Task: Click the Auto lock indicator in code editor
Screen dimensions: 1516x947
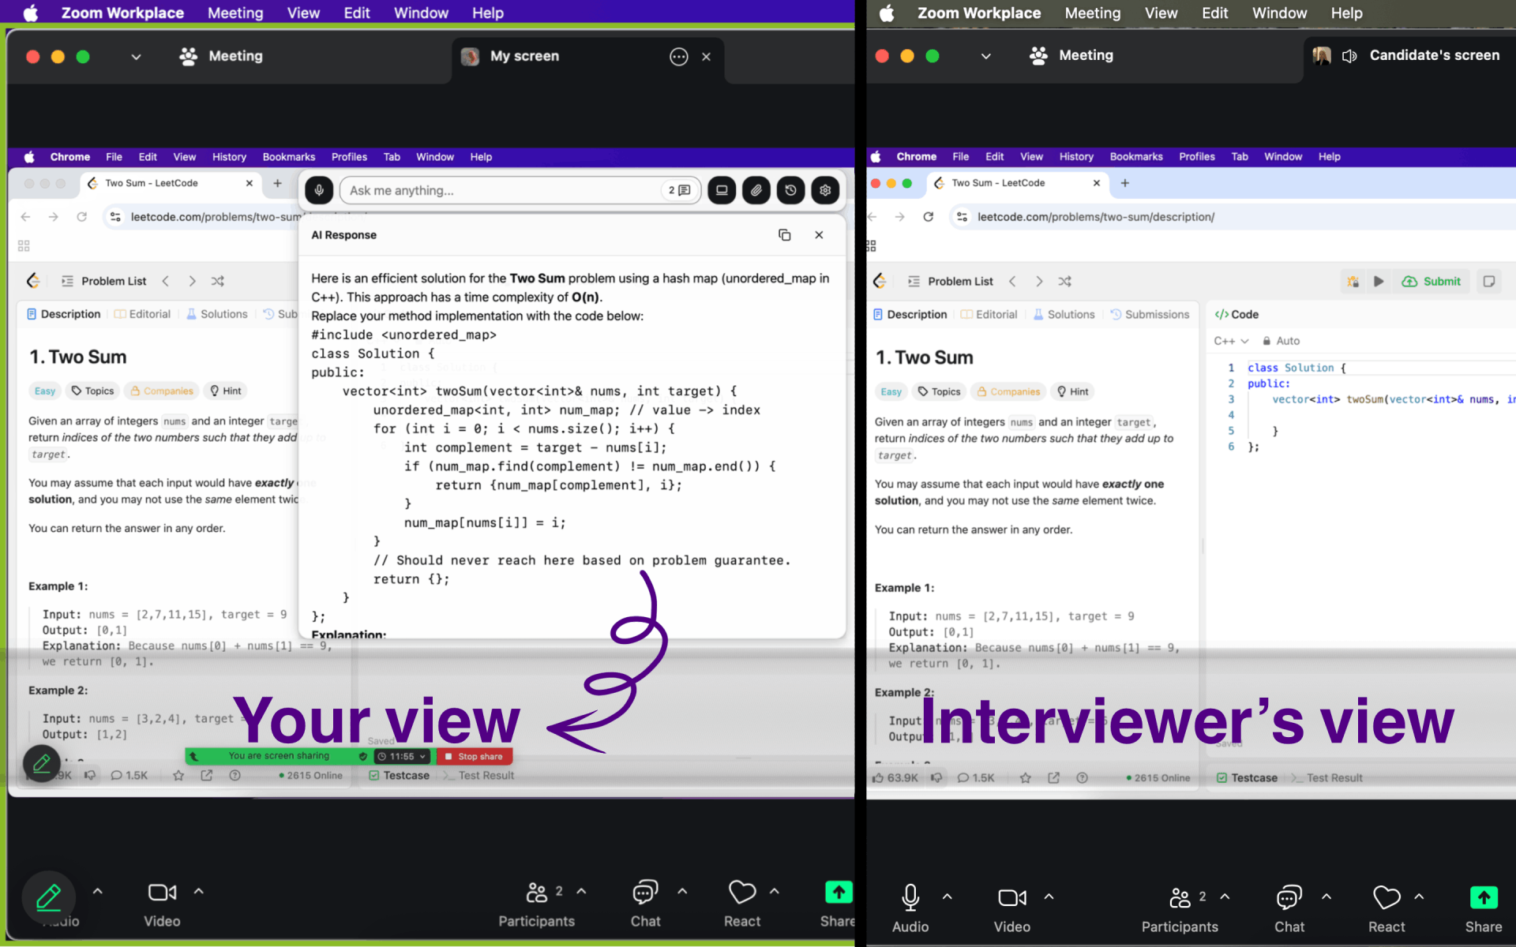Action: [x=1281, y=341]
